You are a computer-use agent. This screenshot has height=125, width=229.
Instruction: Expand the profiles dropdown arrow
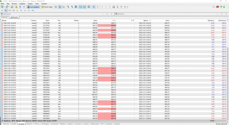(x=9, y=7)
